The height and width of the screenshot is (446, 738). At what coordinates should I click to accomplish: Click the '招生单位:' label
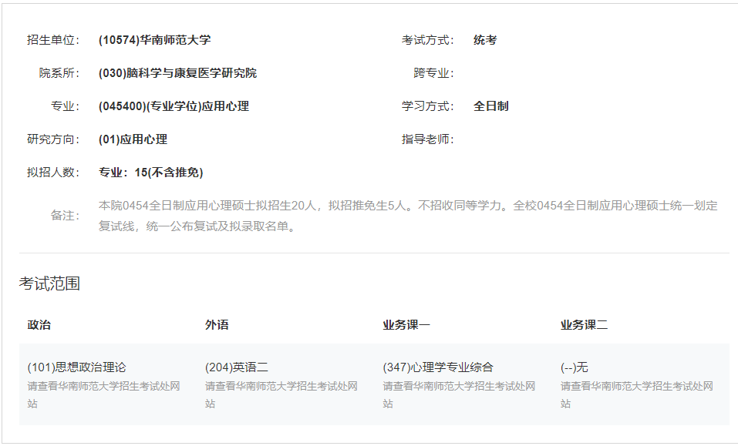[53, 40]
